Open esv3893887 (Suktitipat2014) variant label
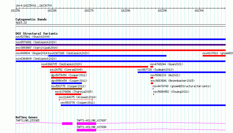 click(37, 48)
